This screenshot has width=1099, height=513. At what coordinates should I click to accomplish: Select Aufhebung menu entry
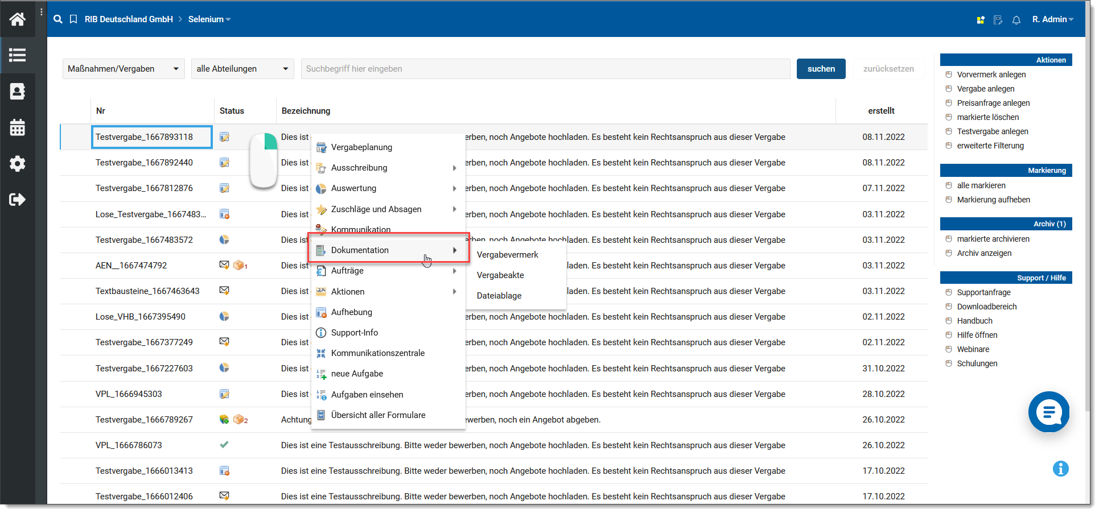388,312
